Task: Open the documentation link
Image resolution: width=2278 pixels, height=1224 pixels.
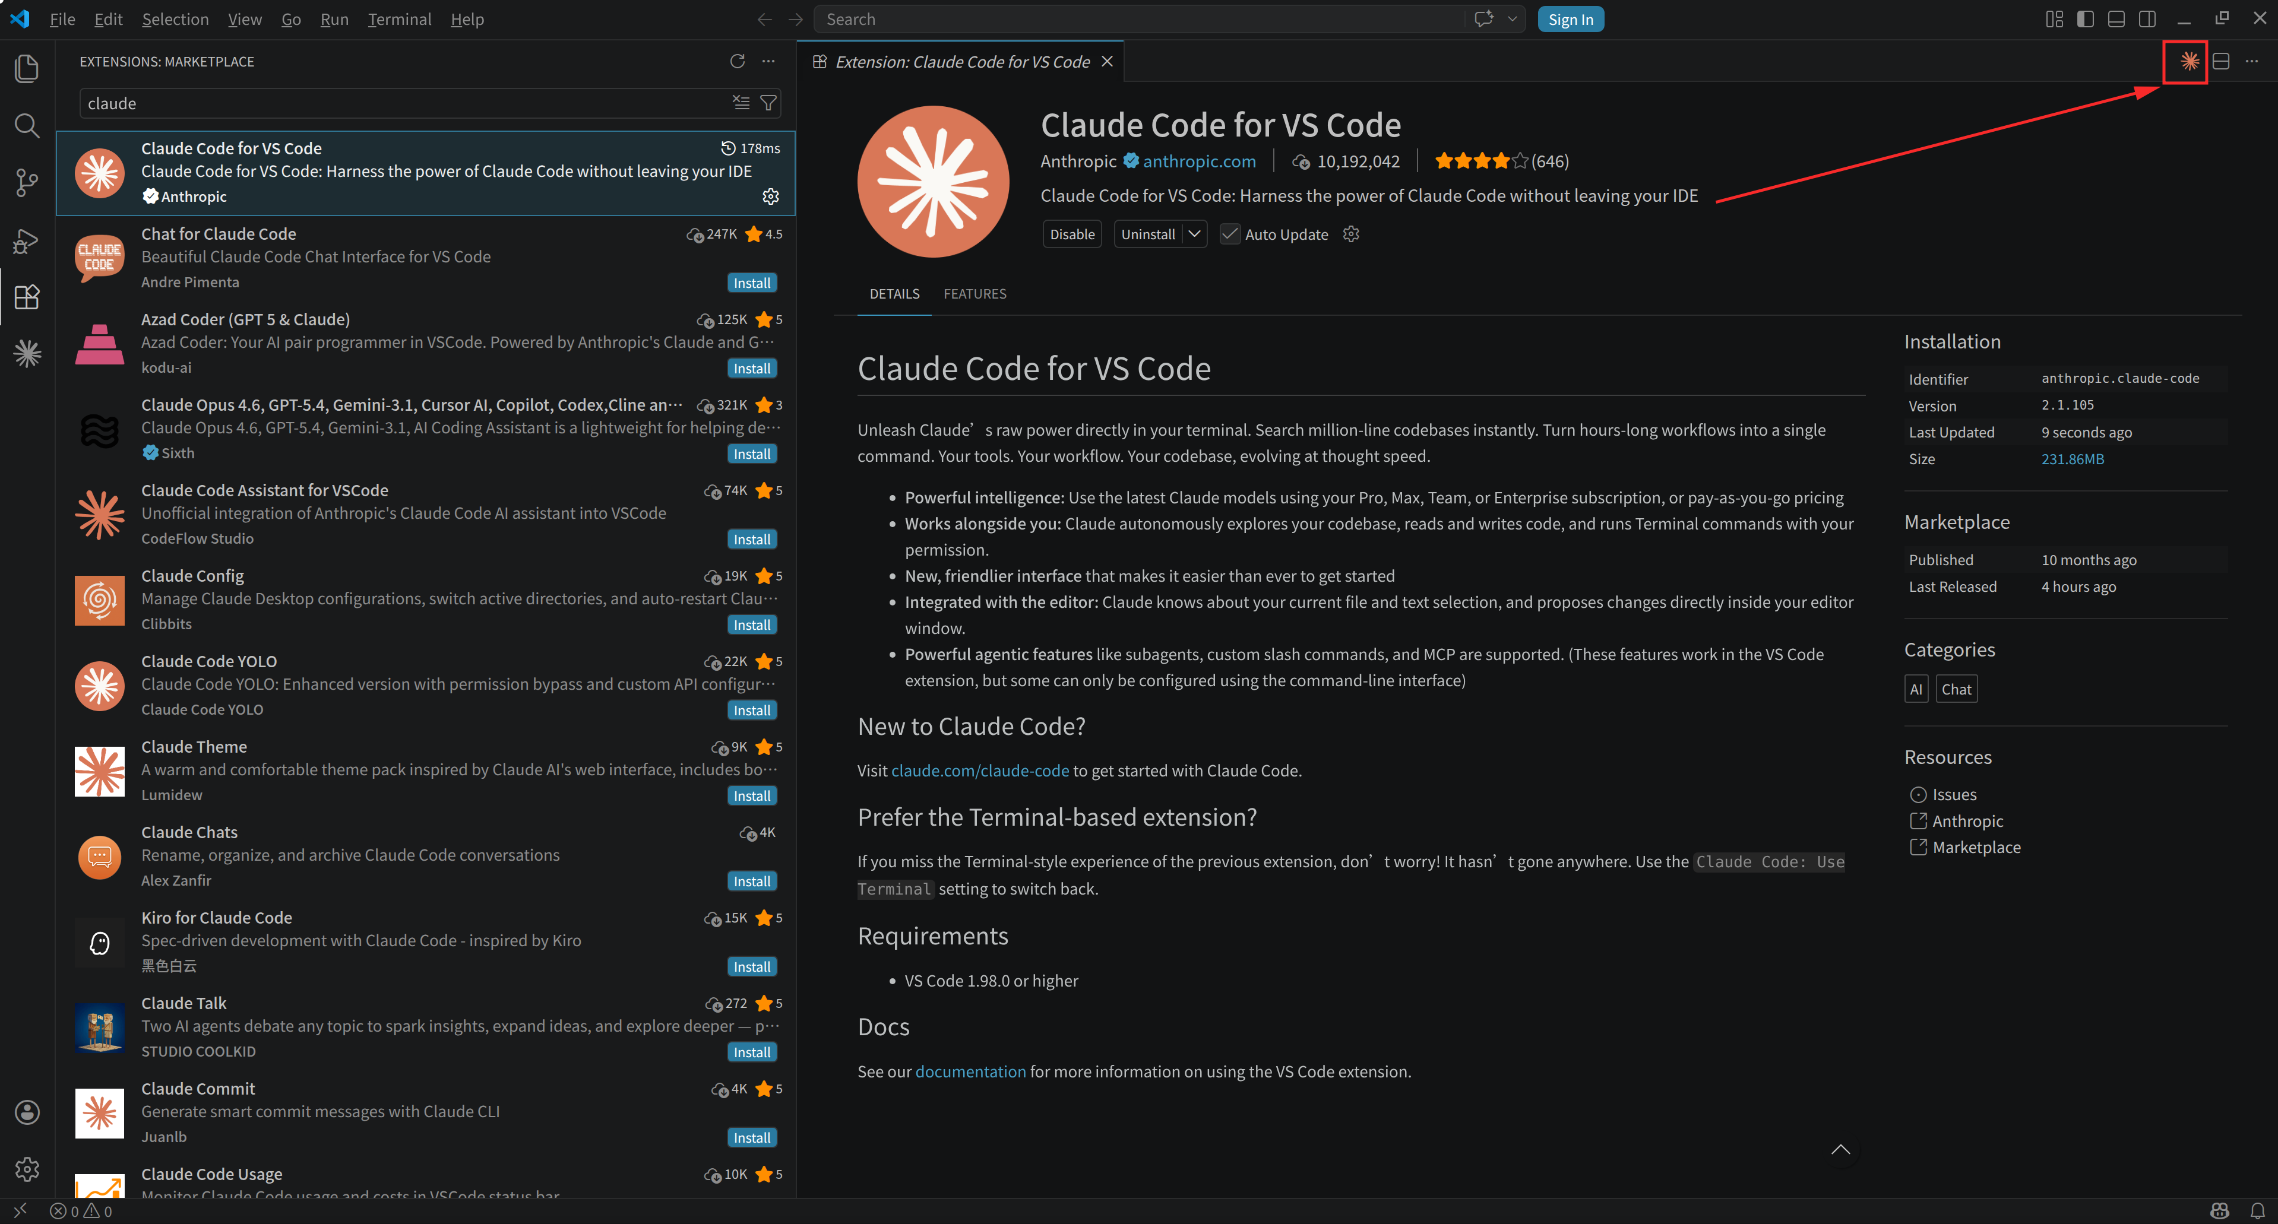Action: pos(970,1072)
